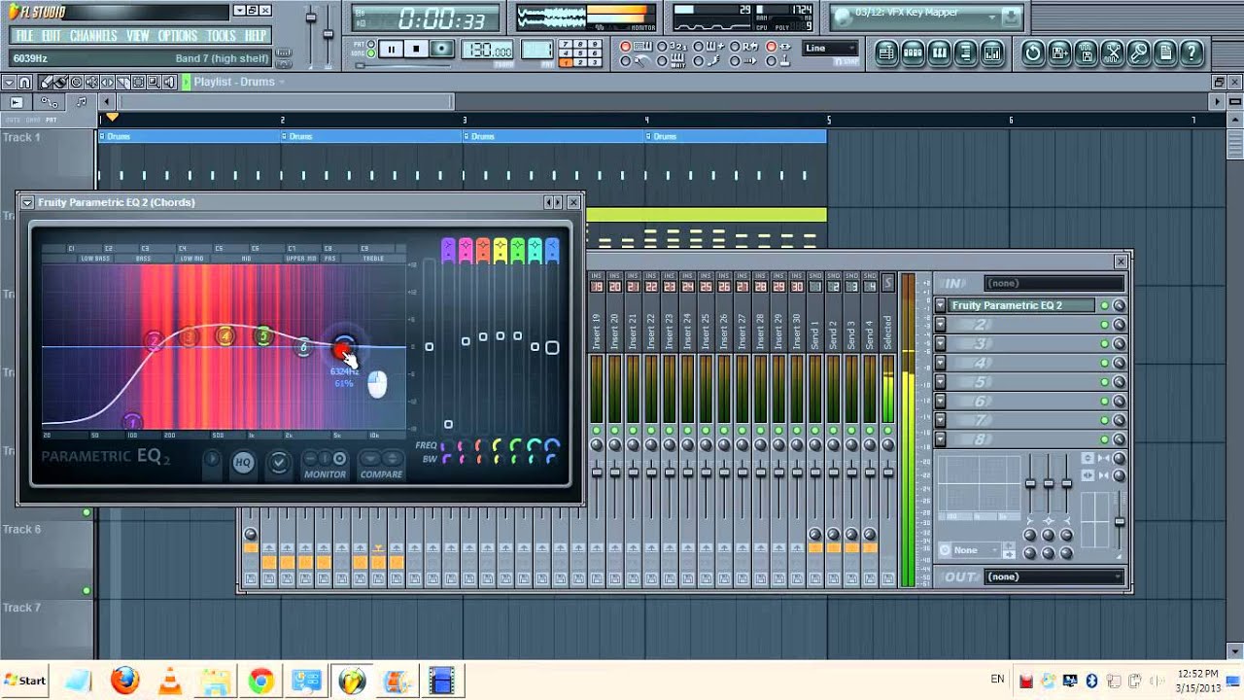The image size is (1244, 700).
Task: Open the None dropdown in the mixer
Action: tap(977, 550)
